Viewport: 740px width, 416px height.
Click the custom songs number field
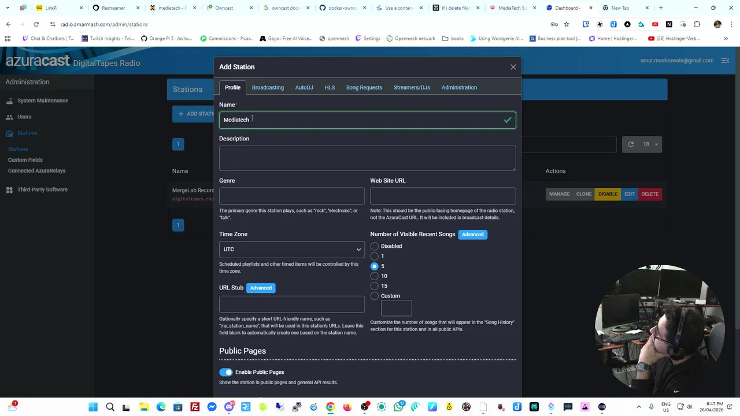pyautogui.click(x=396, y=308)
